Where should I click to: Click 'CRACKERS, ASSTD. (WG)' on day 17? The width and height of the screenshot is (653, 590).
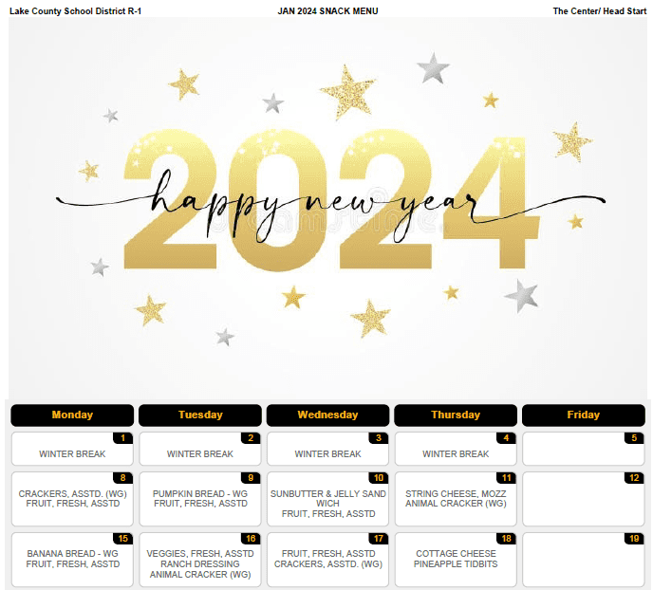(328, 564)
